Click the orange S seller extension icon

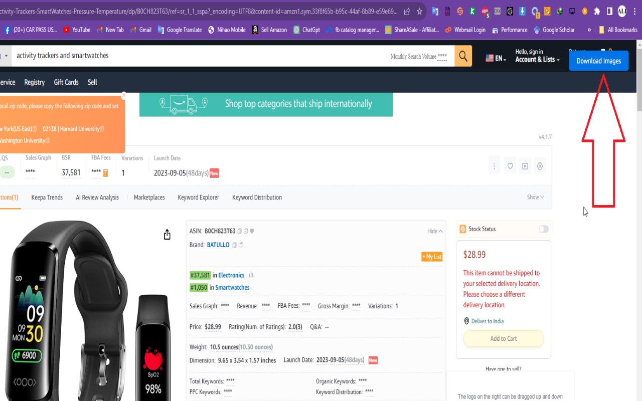[460, 11]
